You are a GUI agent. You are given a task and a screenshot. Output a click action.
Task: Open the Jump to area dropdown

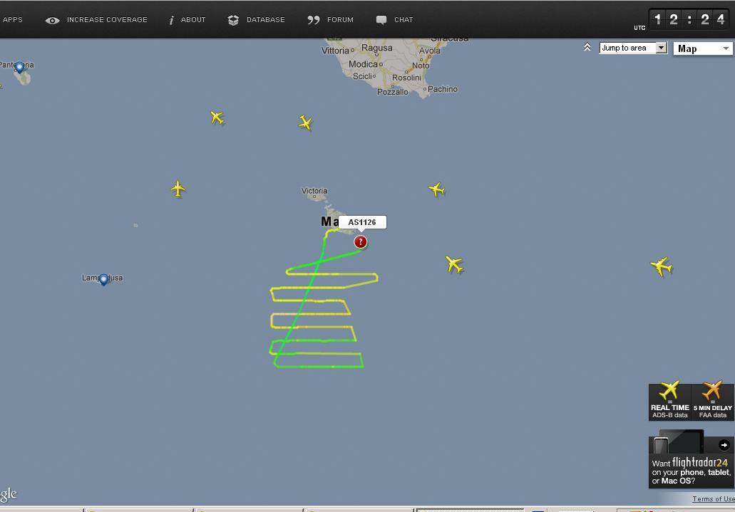coord(633,48)
